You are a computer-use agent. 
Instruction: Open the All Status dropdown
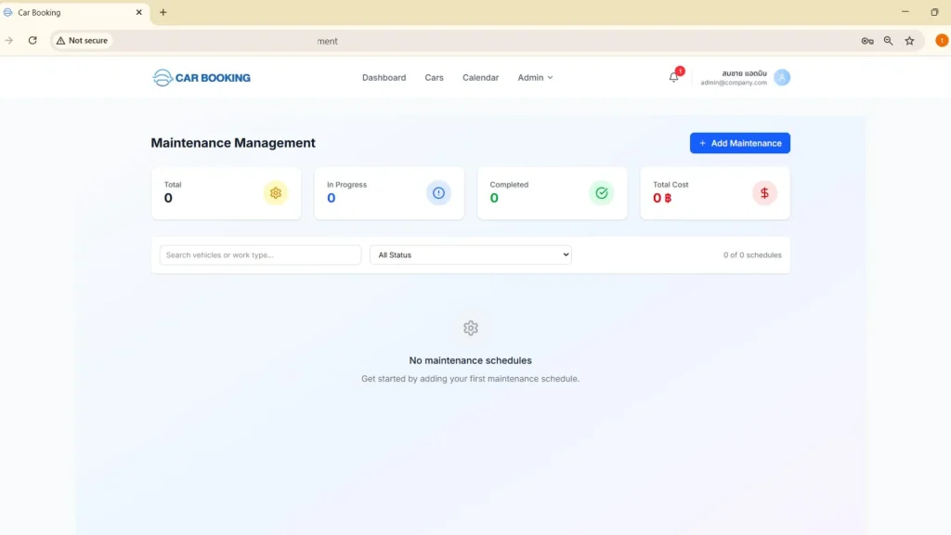pos(470,254)
